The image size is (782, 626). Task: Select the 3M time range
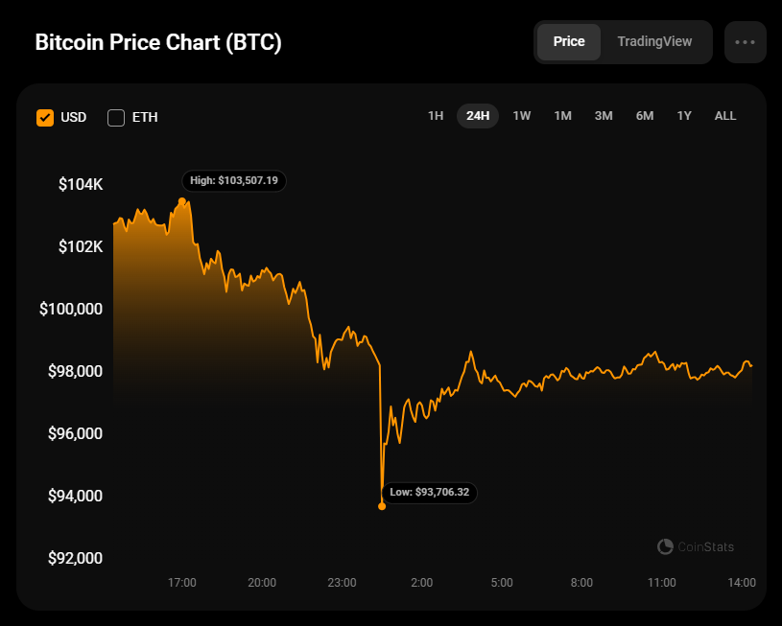click(604, 116)
